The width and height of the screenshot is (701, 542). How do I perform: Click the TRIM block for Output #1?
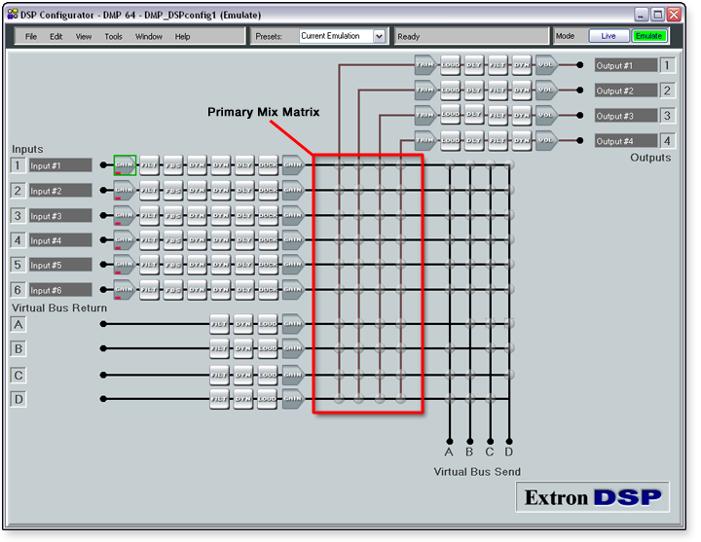coord(425,65)
